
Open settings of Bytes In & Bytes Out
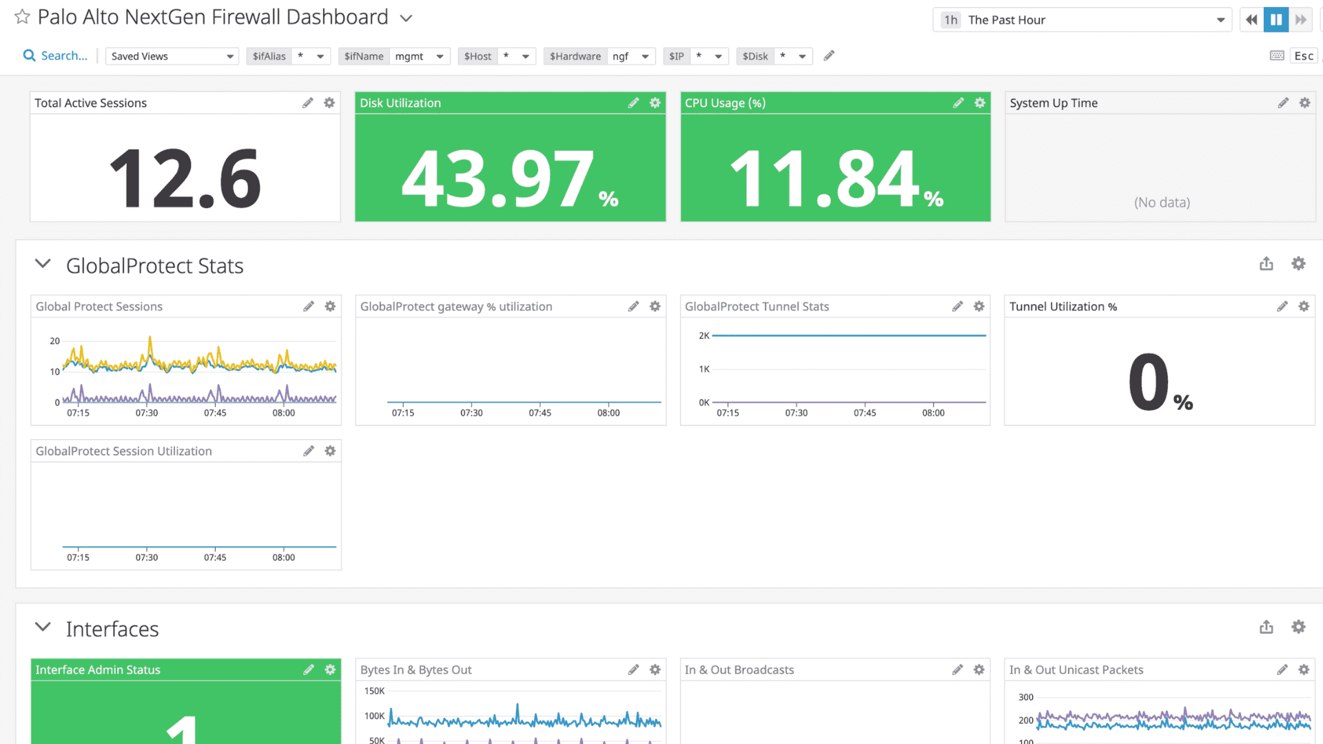point(655,670)
